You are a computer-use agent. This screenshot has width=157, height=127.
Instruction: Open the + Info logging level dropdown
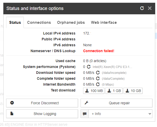tap(120, 114)
